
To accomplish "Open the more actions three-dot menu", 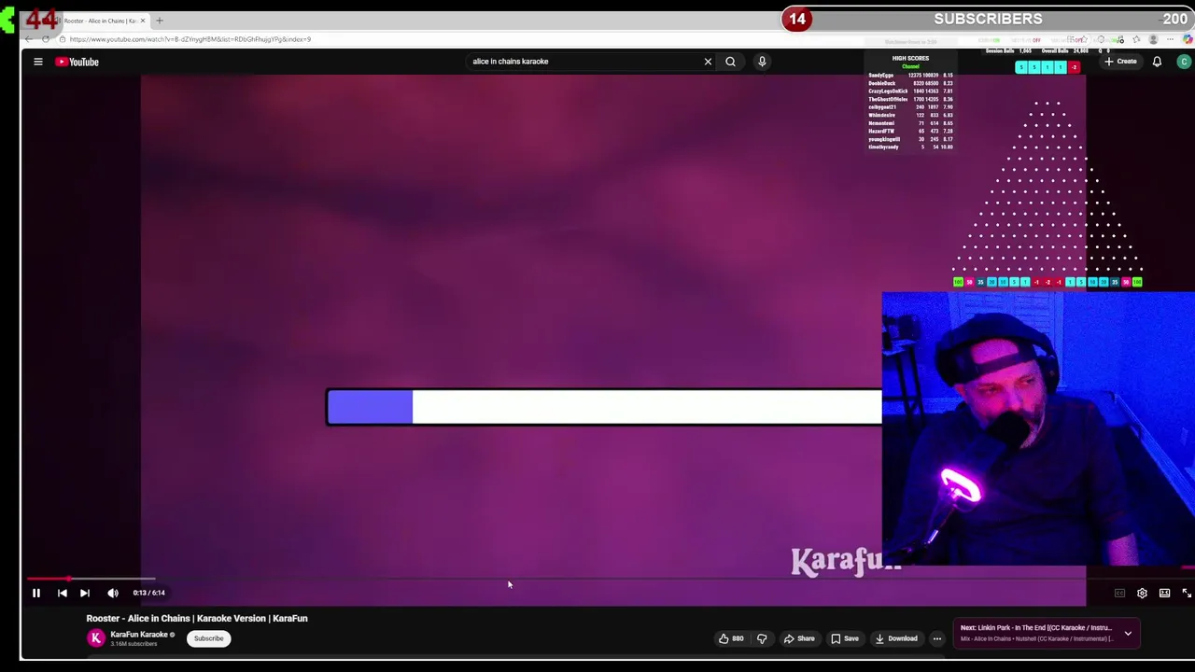I will coord(937,638).
